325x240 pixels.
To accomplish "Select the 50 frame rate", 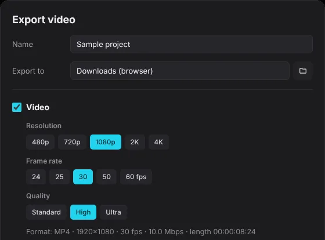I will click(106, 177).
